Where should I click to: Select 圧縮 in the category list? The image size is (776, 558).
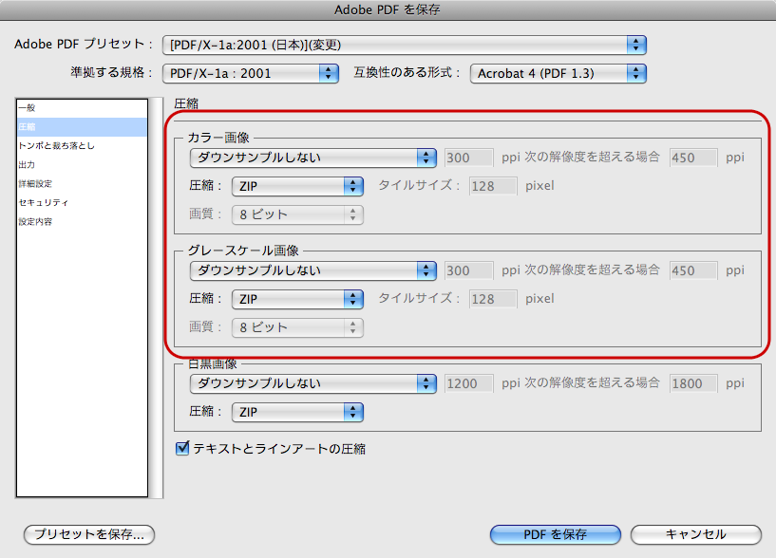point(82,126)
